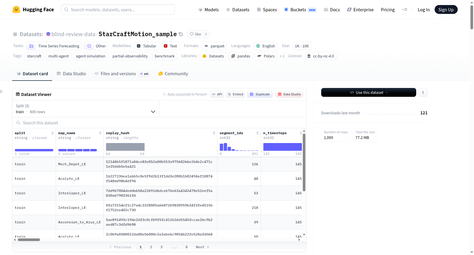Open Datasets in the top navigation
The height and width of the screenshot is (255, 474).
tap(238, 10)
